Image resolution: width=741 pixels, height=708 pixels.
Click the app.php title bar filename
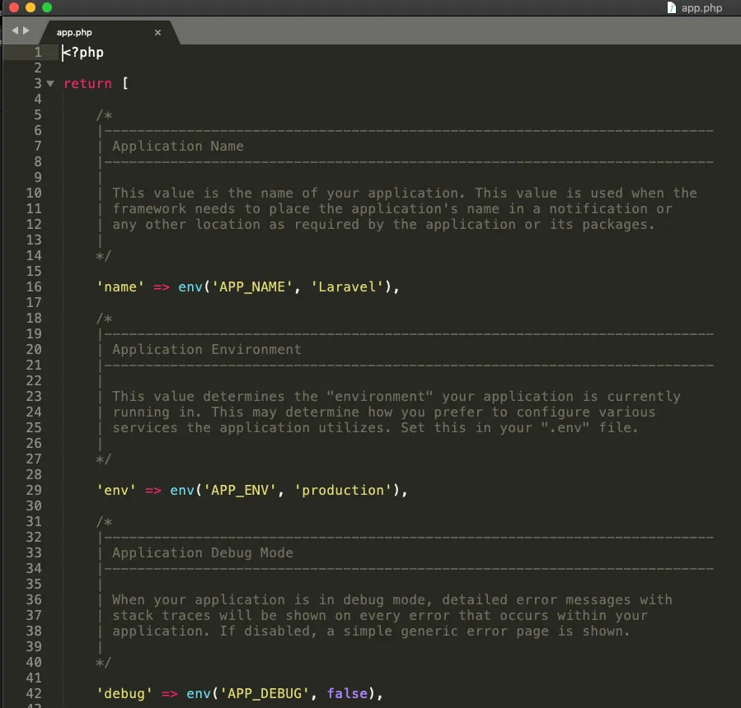(x=701, y=8)
